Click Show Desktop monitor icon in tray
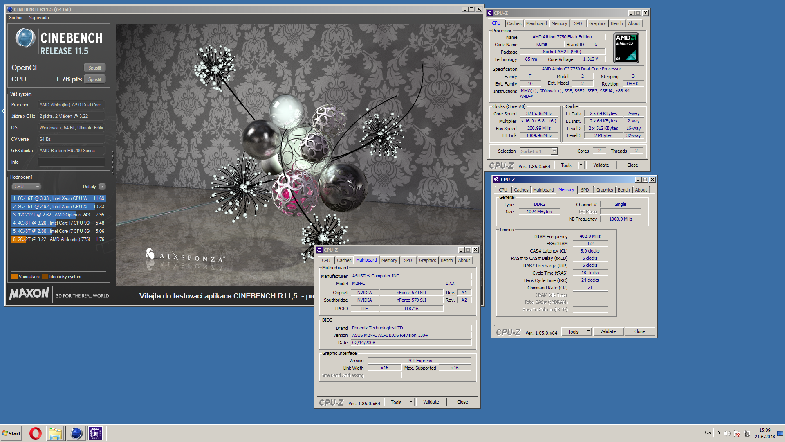 (780, 433)
